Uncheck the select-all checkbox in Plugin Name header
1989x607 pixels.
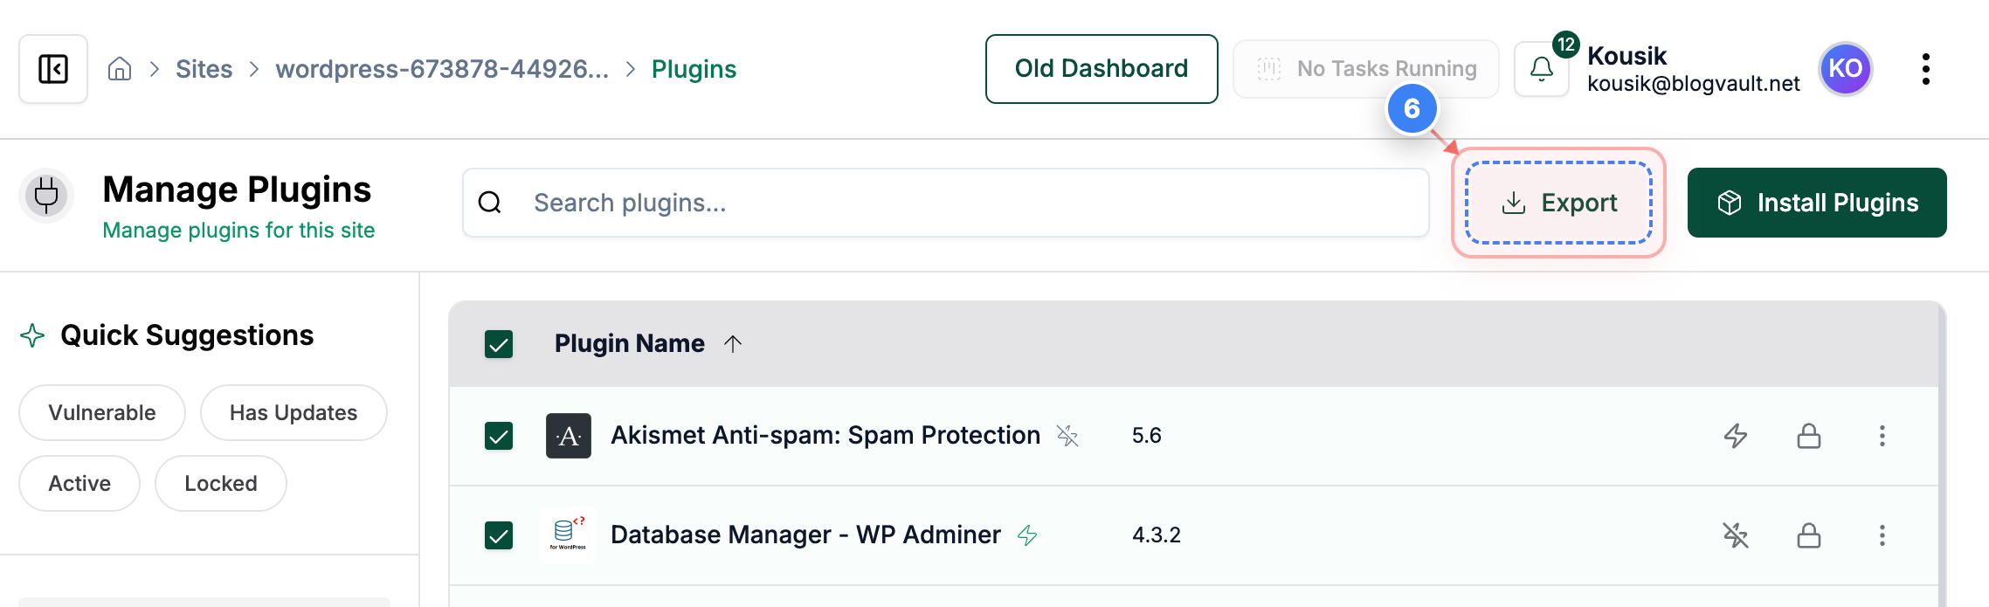tap(500, 344)
